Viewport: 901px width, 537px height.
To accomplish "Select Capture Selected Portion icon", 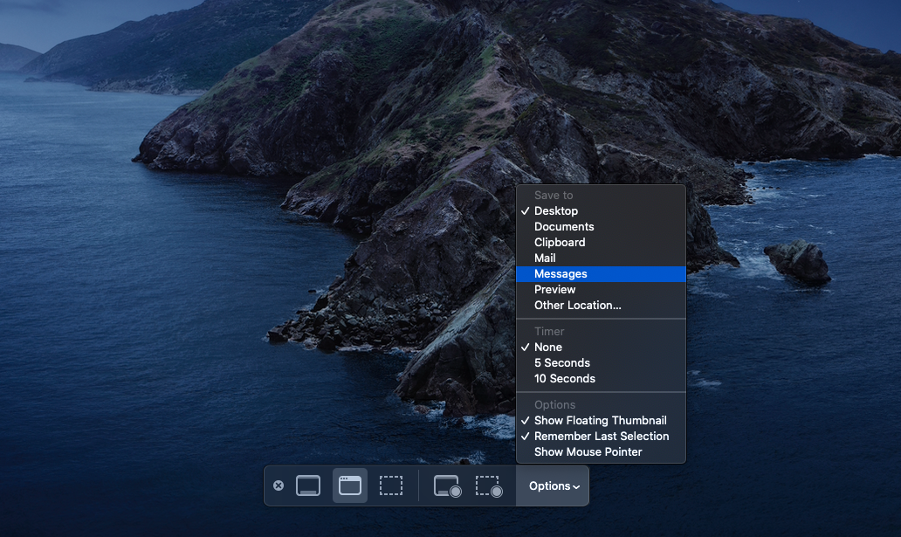I will click(x=391, y=485).
